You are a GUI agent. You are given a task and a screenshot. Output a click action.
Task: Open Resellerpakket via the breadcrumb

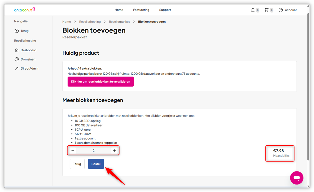[119, 21]
